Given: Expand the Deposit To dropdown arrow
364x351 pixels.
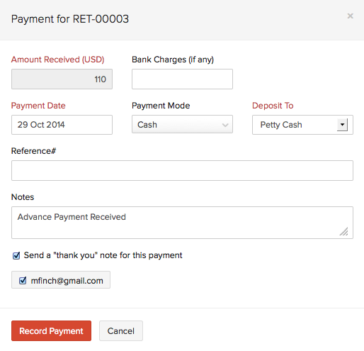Looking at the screenshot, I should (x=342, y=125).
